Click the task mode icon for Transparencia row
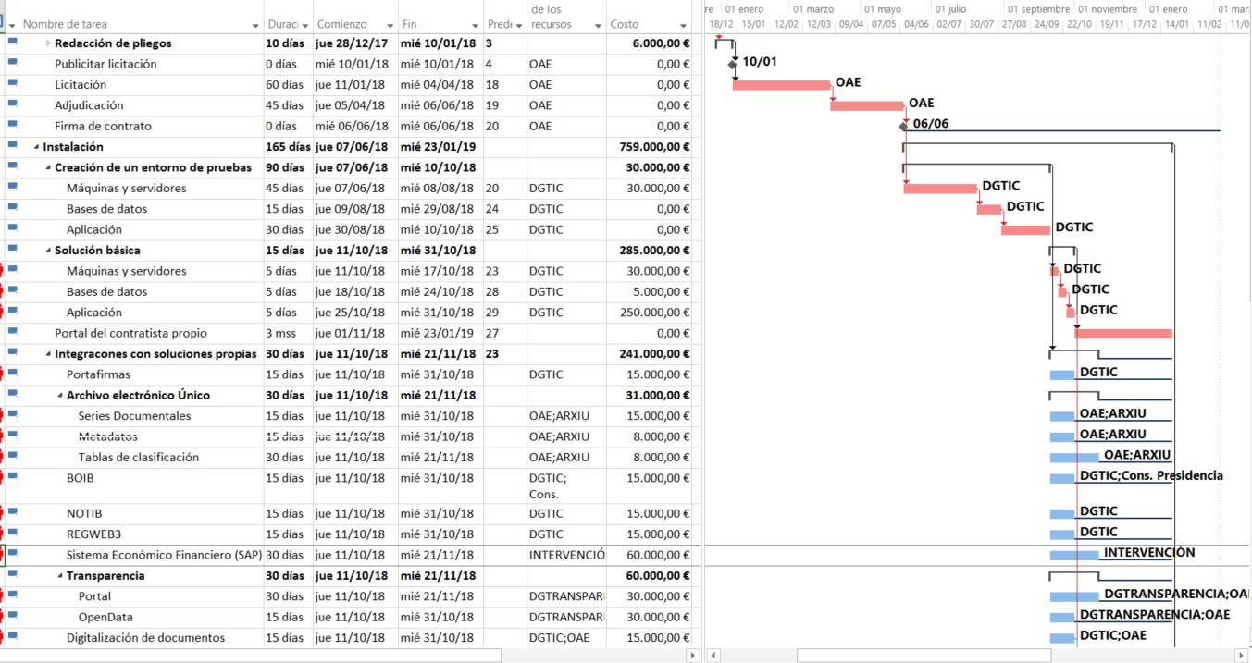This screenshot has height=663, width=1252. pos(12,575)
